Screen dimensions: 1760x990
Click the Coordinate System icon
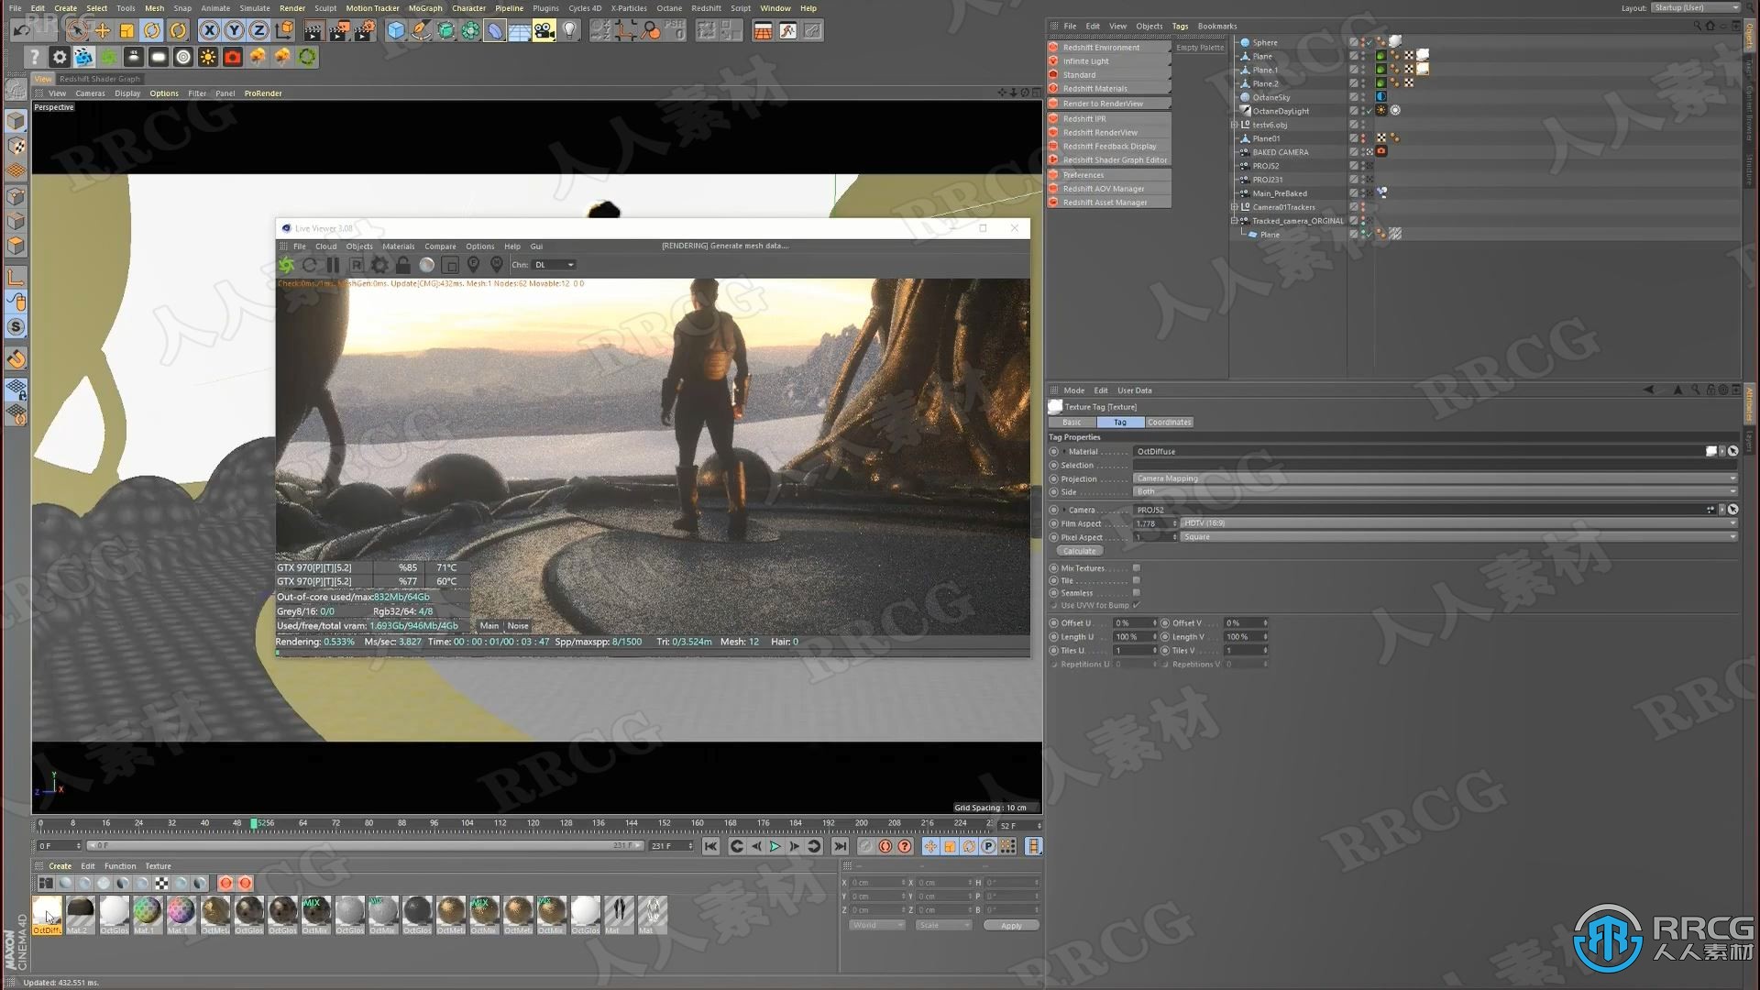[x=284, y=30]
